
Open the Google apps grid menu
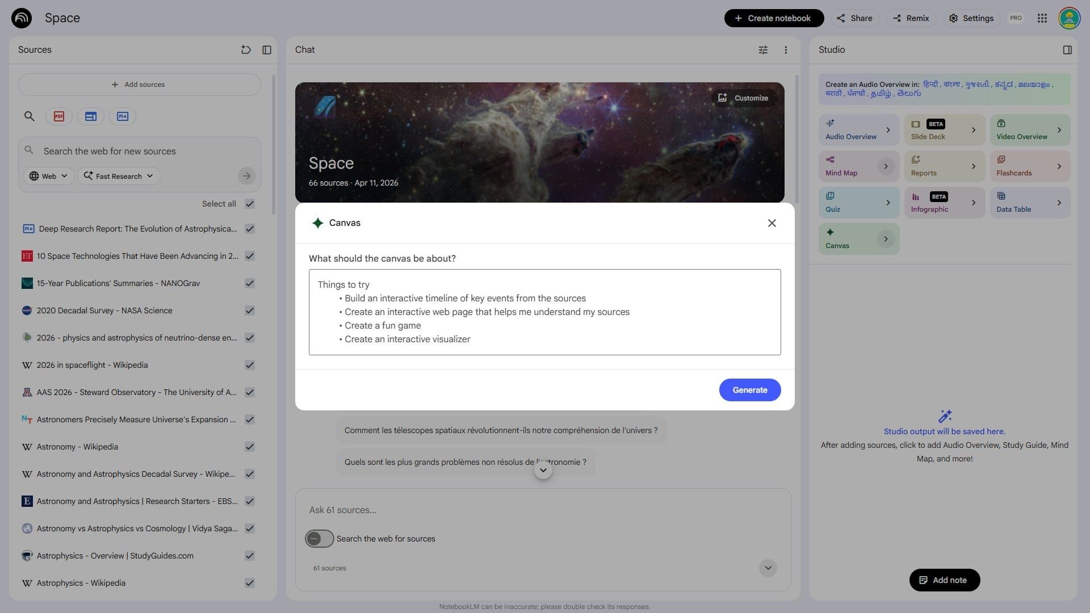[x=1042, y=18]
